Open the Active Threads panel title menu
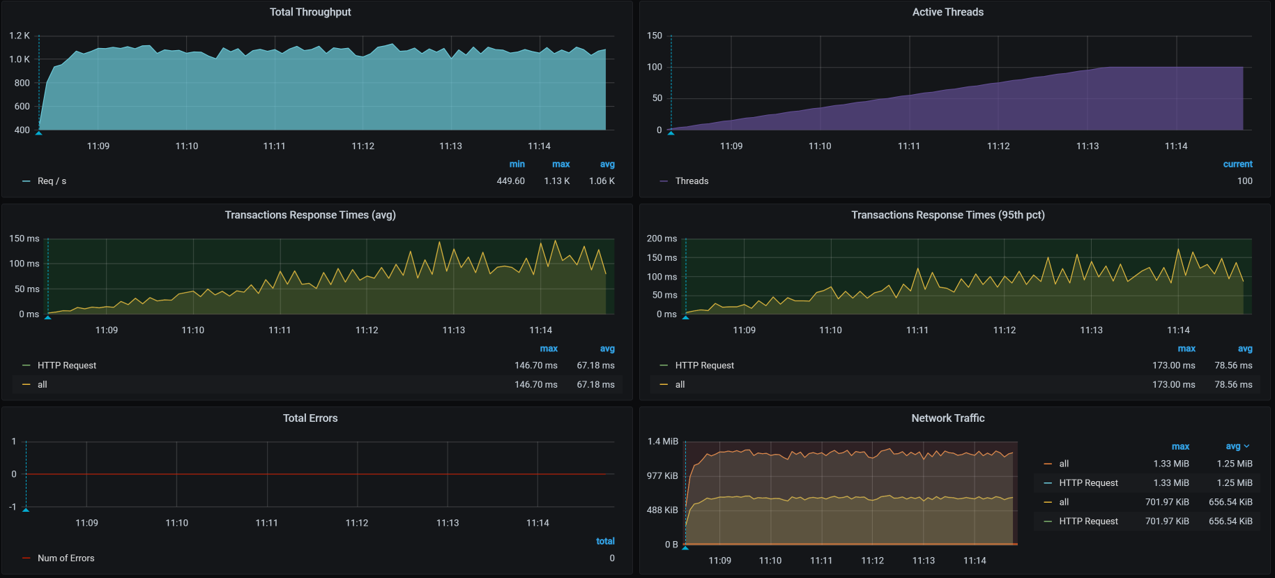The width and height of the screenshot is (1275, 578). [x=947, y=12]
